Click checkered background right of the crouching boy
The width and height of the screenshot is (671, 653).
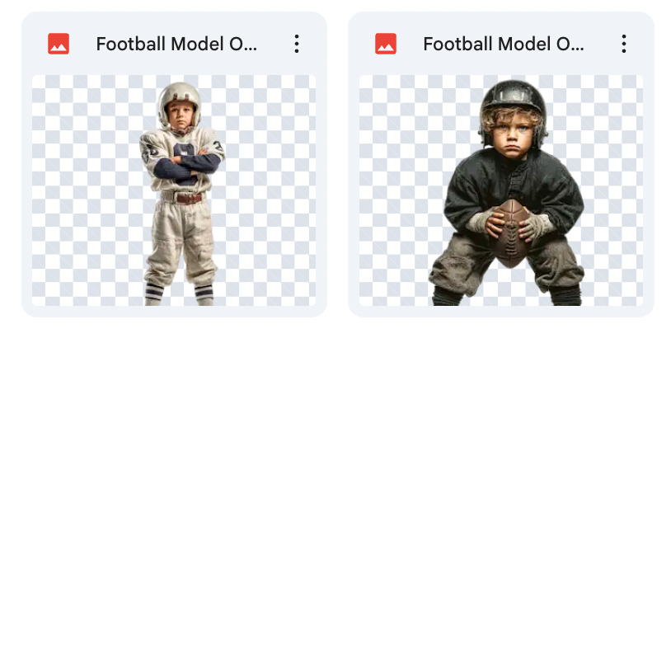coord(614,190)
